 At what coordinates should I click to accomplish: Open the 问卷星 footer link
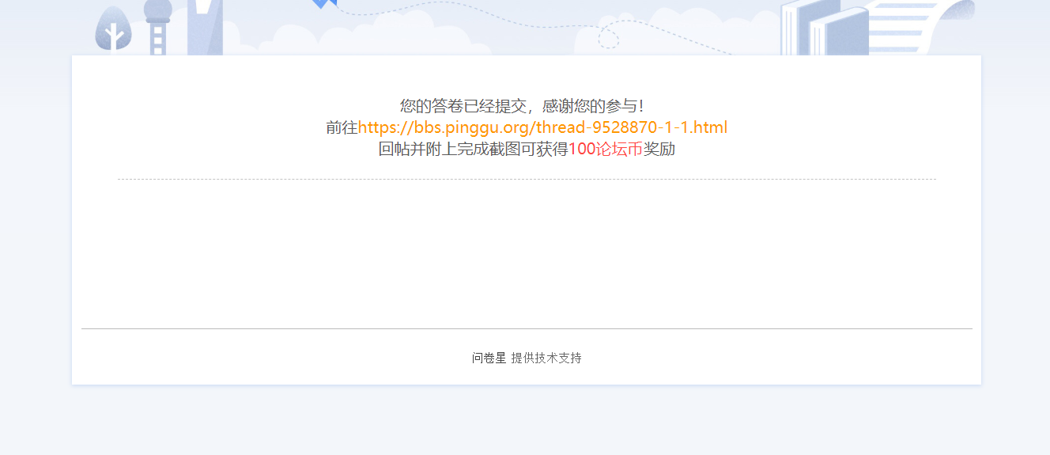[x=489, y=358]
